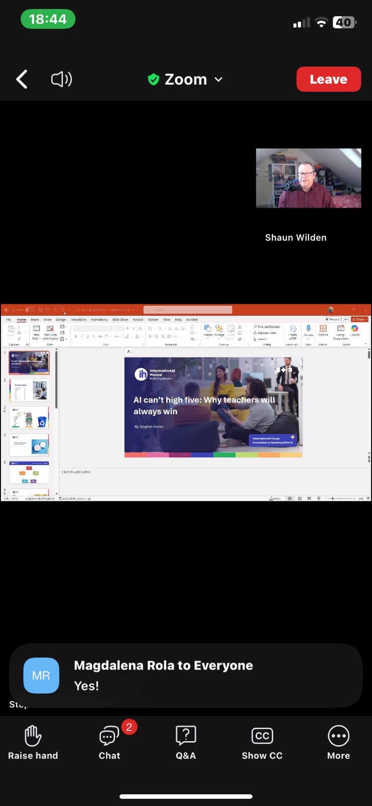372x806 pixels.
Task: Tap the green security shield icon
Action: click(x=154, y=80)
